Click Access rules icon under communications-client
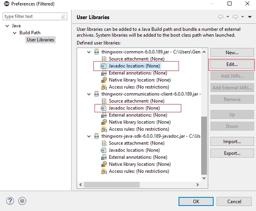This screenshot has height=211, width=256. point(104,129)
